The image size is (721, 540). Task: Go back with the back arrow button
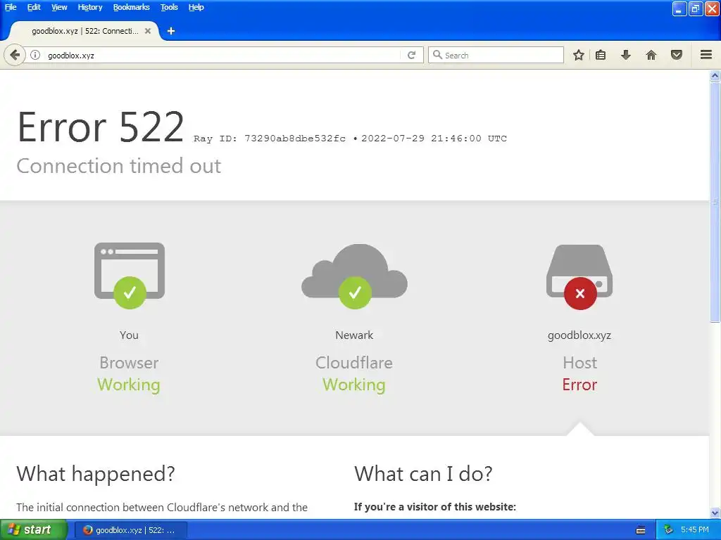[x=15, y=55]
